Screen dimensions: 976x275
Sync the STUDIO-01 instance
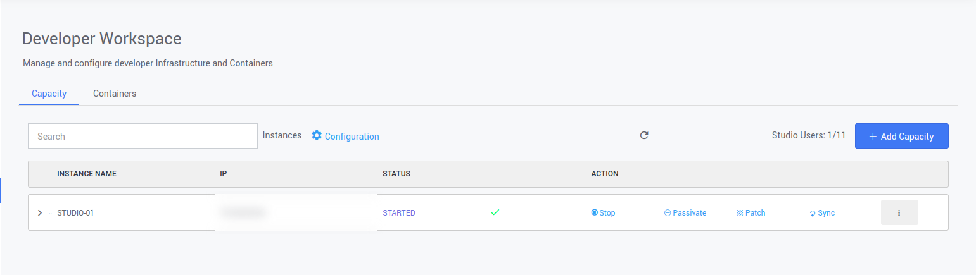tap(822, 213)
